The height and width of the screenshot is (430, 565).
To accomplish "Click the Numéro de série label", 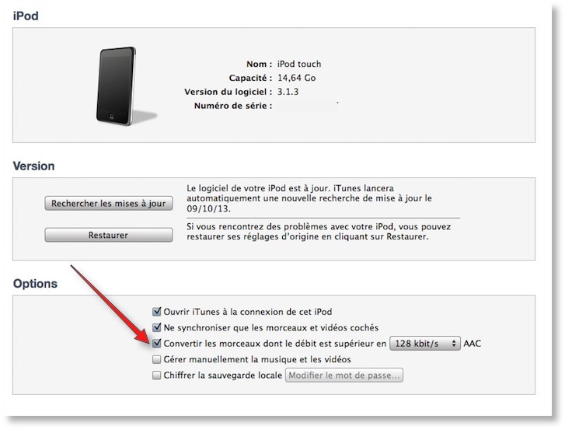I will 233,106.
